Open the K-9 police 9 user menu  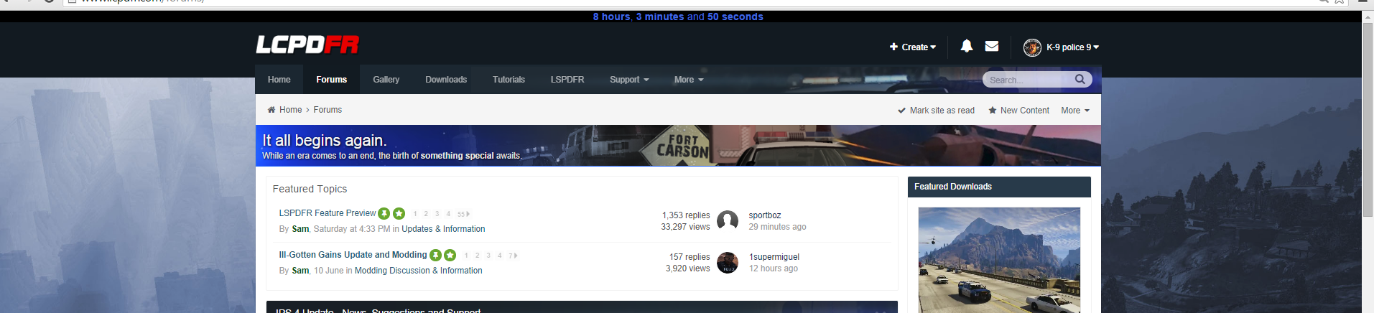click(x=1072, y=47)
